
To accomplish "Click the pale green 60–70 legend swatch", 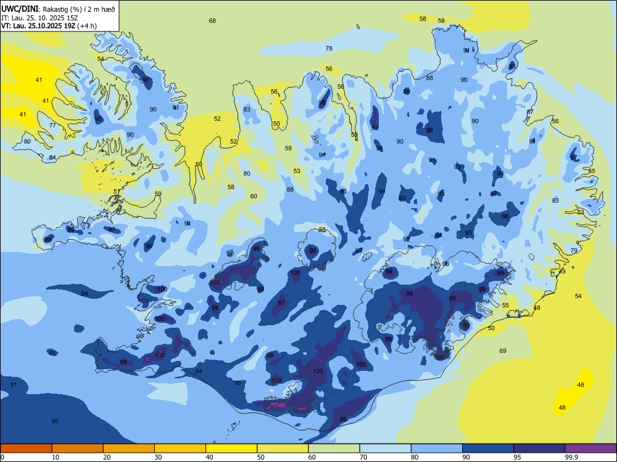I will click(334, 448).
